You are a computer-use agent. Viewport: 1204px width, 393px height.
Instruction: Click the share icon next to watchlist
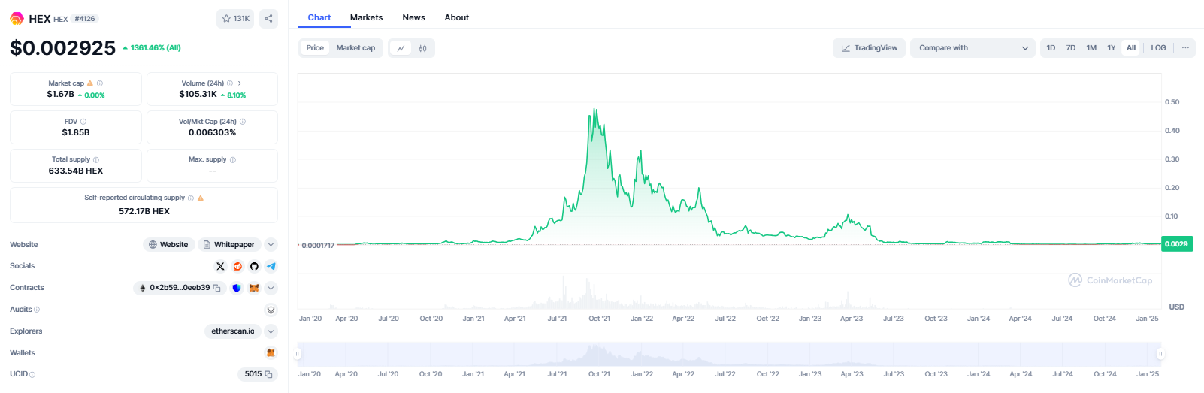268,19
